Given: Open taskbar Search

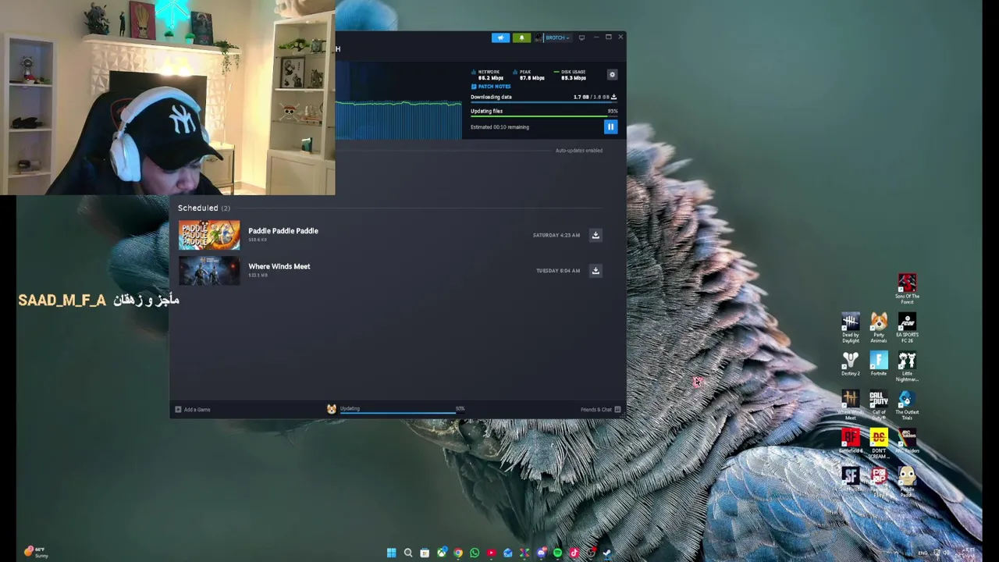Looking at the screenshot, I should [408, 553].
